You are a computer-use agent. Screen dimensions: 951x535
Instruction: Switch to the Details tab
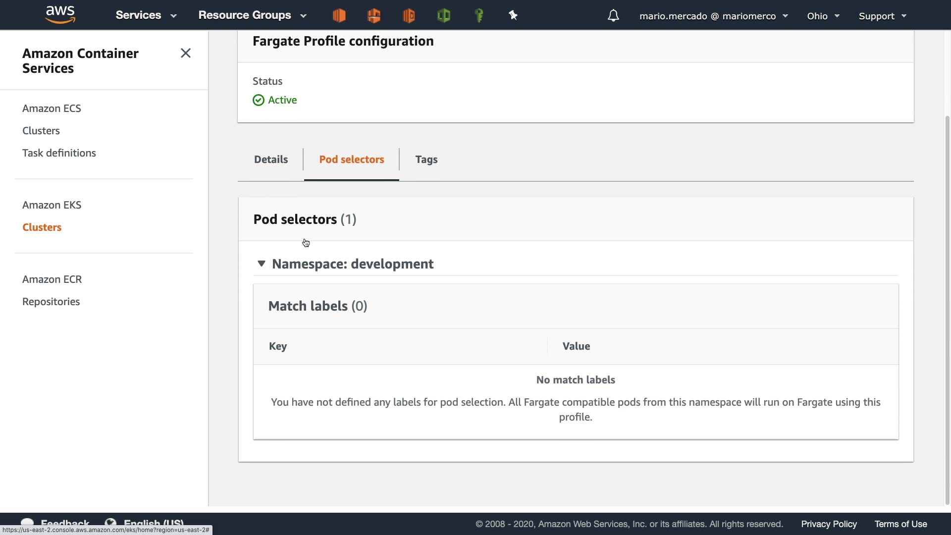coord(271,160)
